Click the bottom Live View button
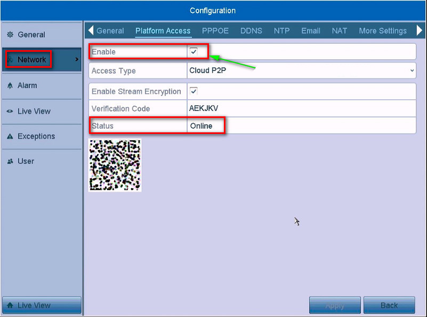Viewport: 427px width, 317px height. point(42,305)
